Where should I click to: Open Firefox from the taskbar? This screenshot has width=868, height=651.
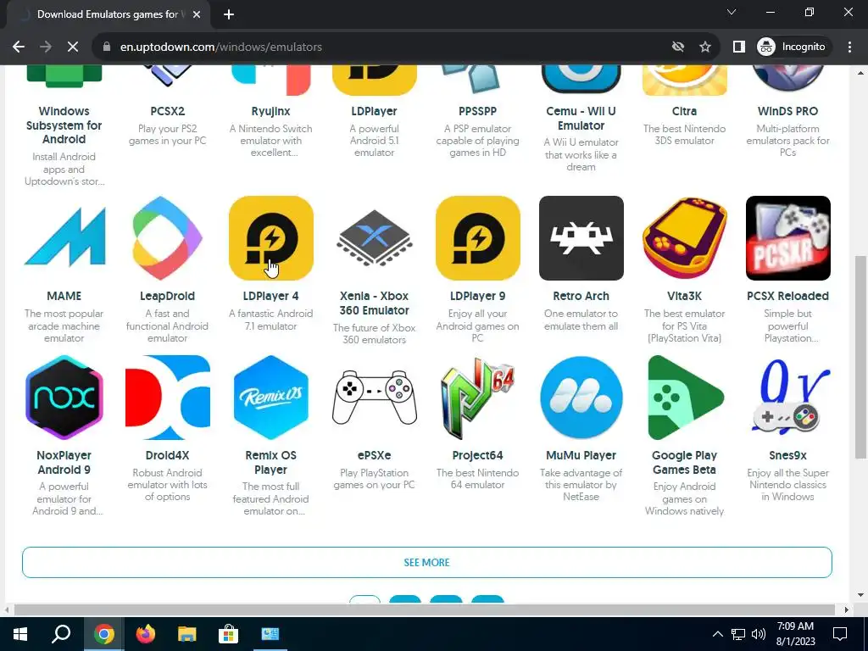(x=146, y=634)
